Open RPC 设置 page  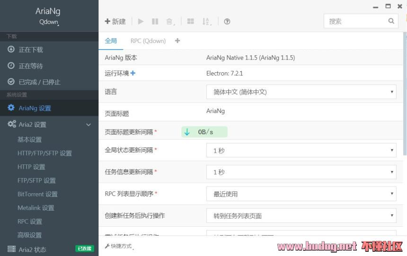click(30, 222)
